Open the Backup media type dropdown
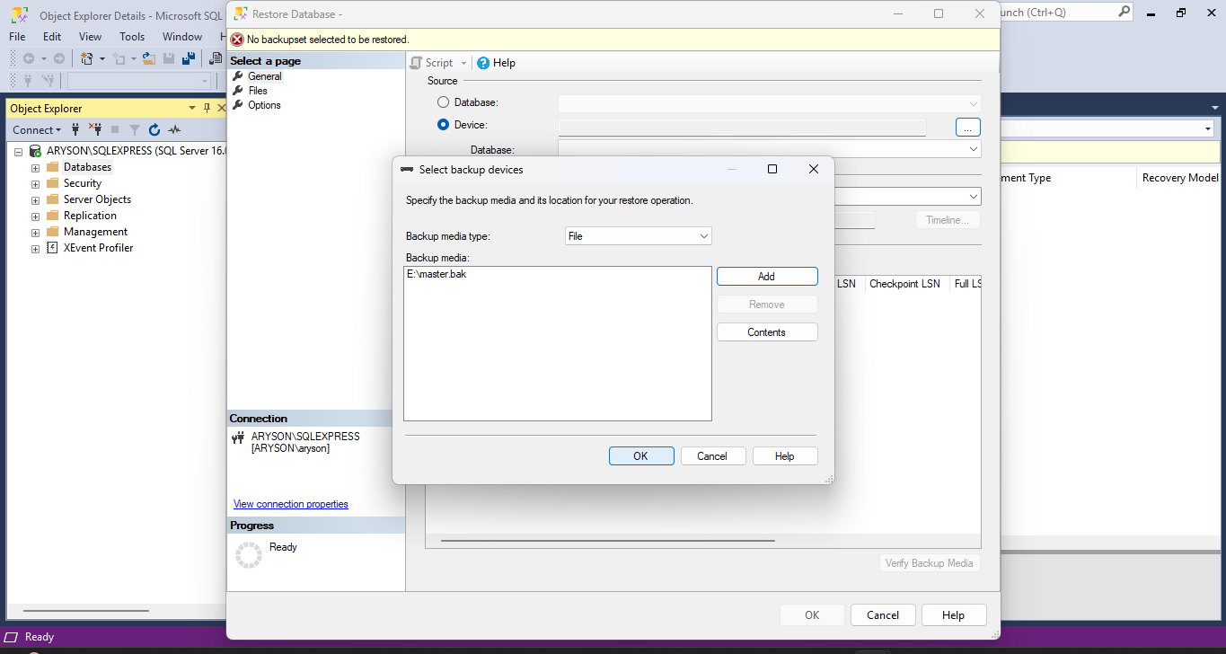Viewport: 1226px width, 654px height. (x=638, y=235)
